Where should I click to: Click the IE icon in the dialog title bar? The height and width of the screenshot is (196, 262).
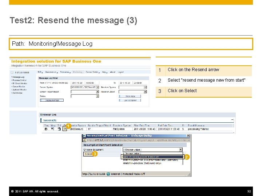pyautogui.click(x=84, y=136)
